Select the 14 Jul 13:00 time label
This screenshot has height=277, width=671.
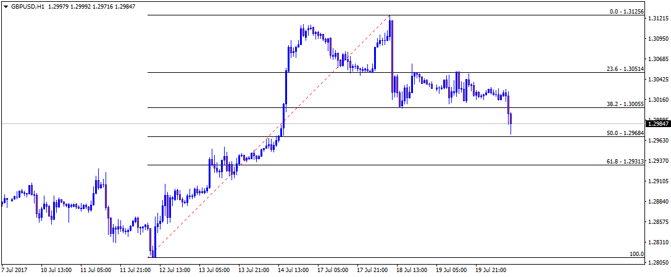293,270
